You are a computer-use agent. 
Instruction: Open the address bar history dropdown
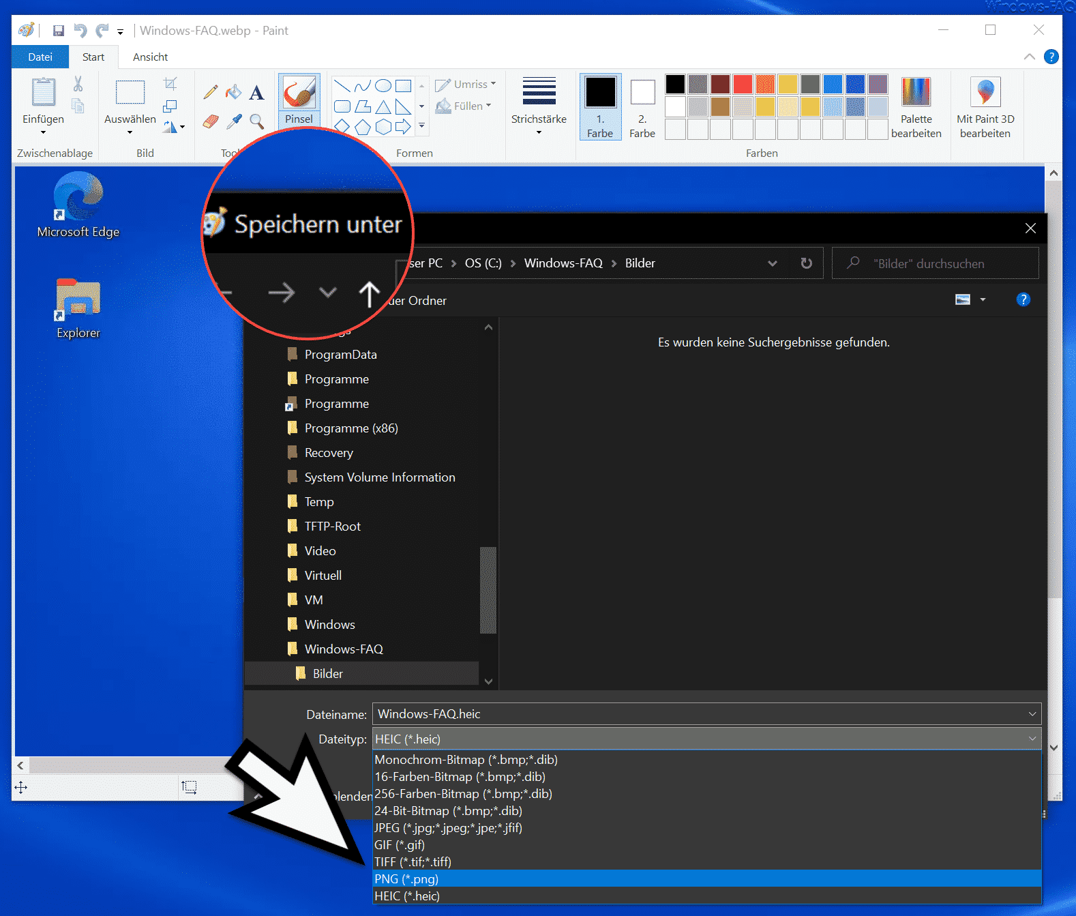tap(773, 263)
